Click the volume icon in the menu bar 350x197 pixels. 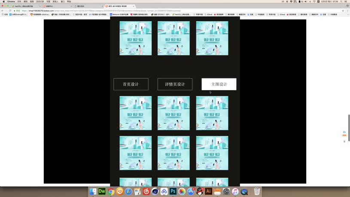point(306,1)
